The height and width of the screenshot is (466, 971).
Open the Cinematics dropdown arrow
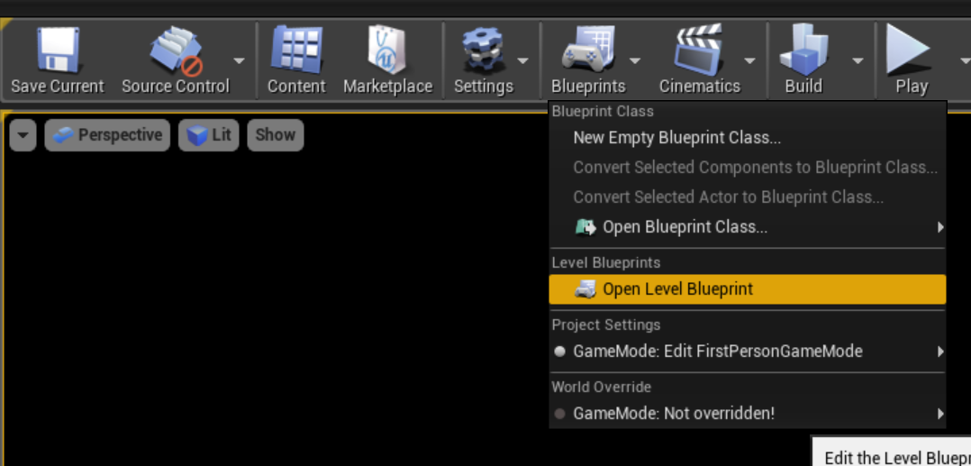click(x=749, y=61)
